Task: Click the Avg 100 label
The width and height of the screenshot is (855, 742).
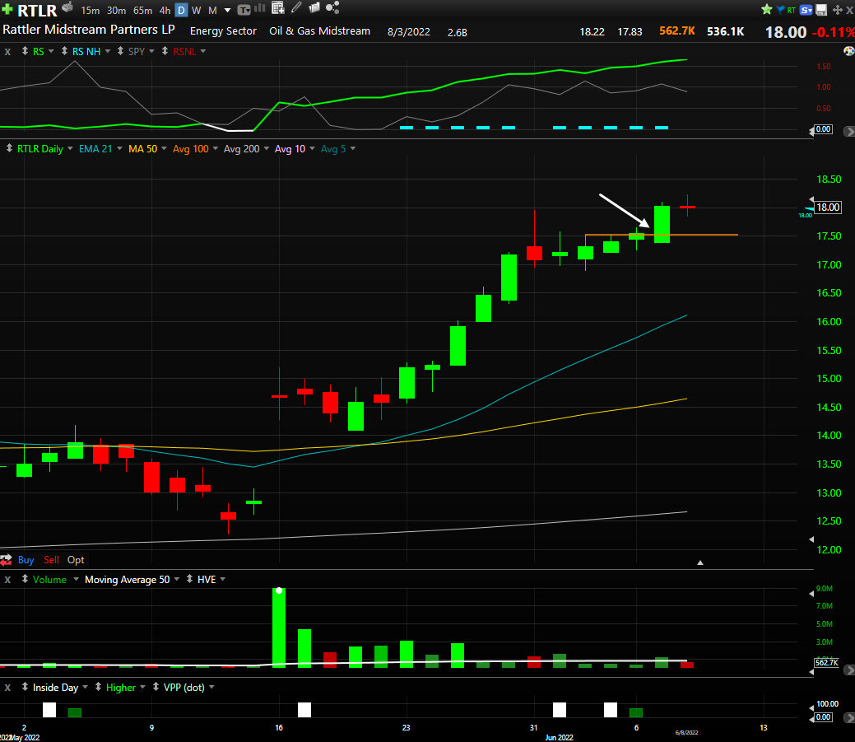Action: click(x=191, y=148)
